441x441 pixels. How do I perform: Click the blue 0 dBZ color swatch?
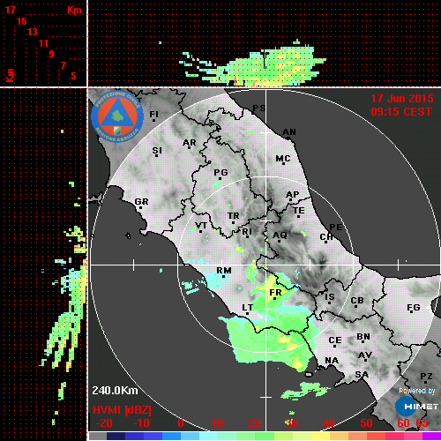(171, 436)
